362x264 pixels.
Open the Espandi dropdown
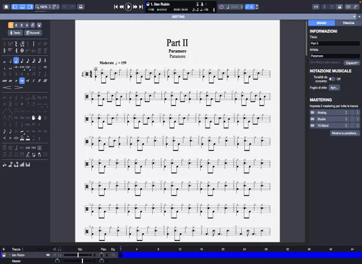tap(352, 63)
